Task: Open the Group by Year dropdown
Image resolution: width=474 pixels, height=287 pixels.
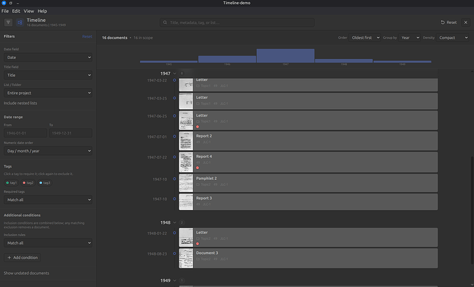Action: click(409, 38)
